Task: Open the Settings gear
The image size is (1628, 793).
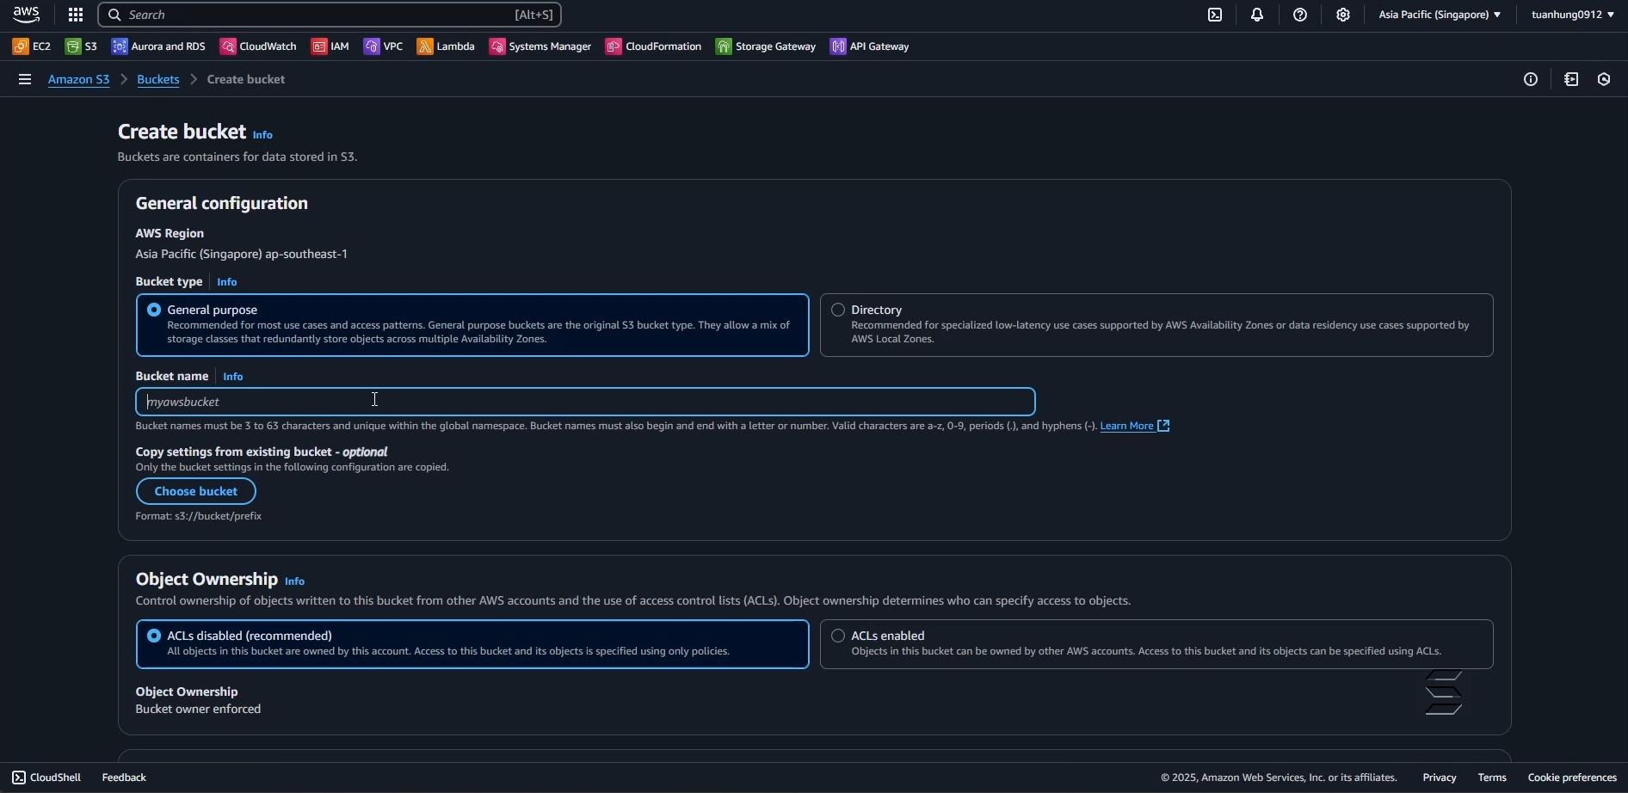Action: coord(1344,15)
